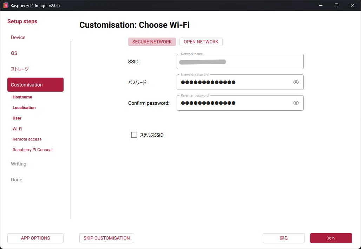Proceed with the 次へ button
This screenshot has height=249, width=361.
[331, 238]
